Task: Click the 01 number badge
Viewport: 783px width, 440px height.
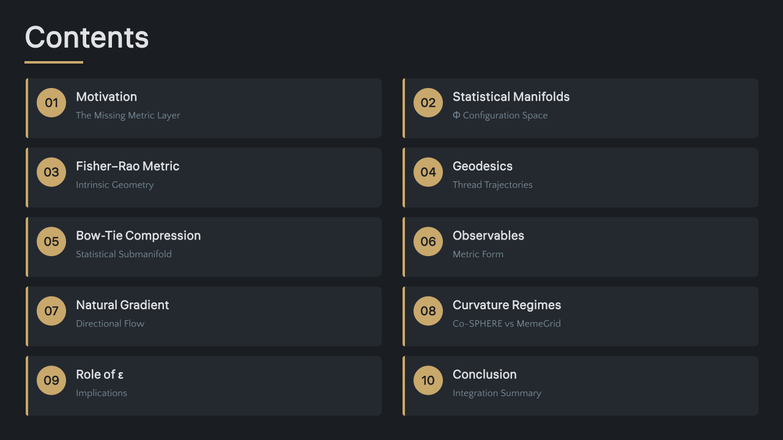Action: (x=51, y=103)
